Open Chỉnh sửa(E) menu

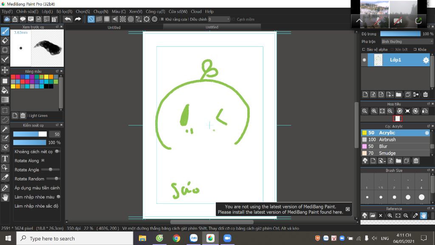(x=27, y=11)
